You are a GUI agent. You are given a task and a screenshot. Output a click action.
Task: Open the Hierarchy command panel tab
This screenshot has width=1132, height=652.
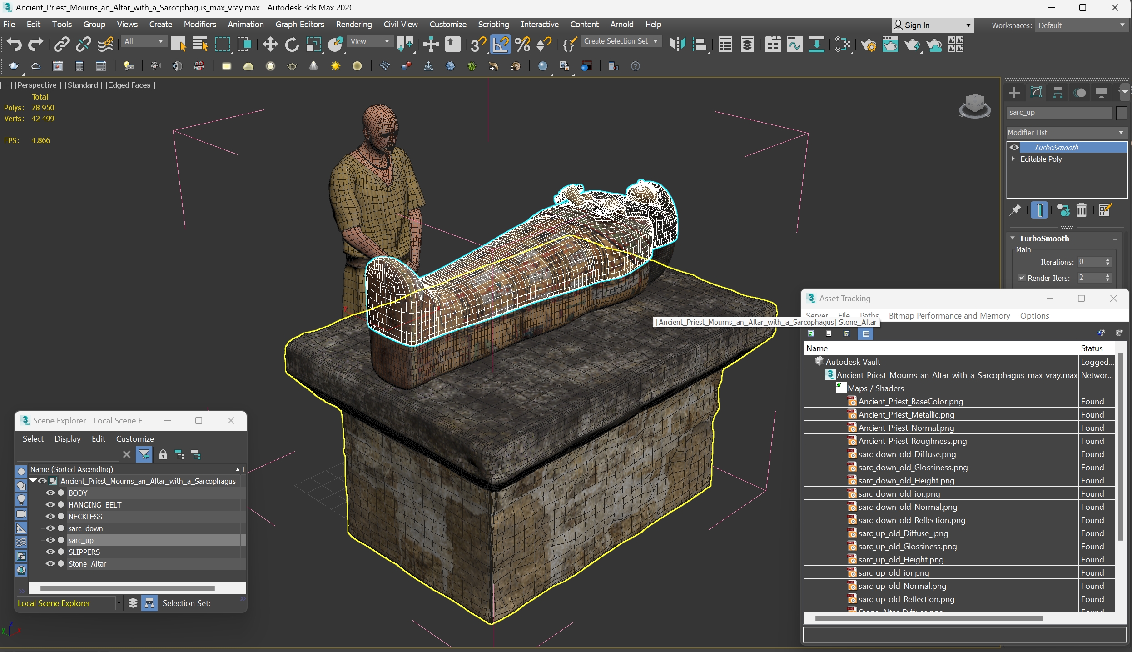point(1058,93)
